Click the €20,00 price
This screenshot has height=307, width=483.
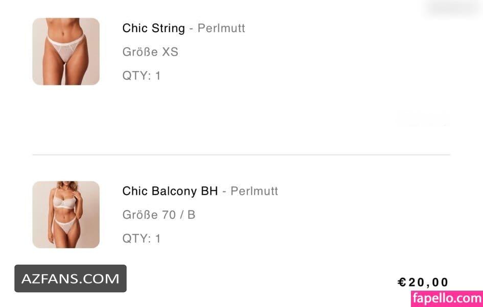click(x=423, y=282)
